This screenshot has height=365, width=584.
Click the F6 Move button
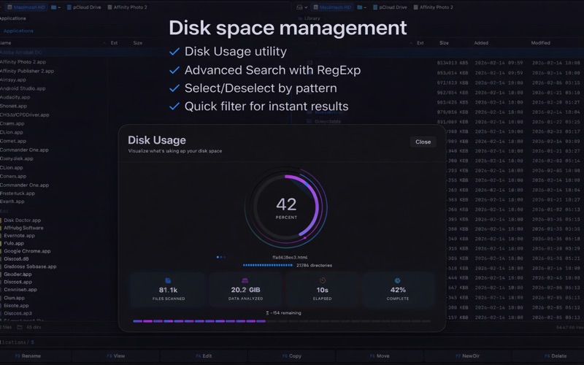[380, 356]
